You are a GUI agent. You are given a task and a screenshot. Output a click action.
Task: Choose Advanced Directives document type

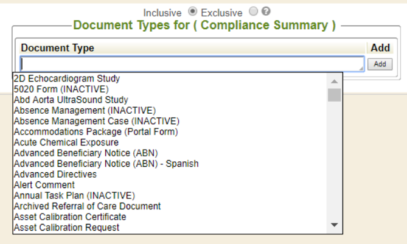(55, 174)
